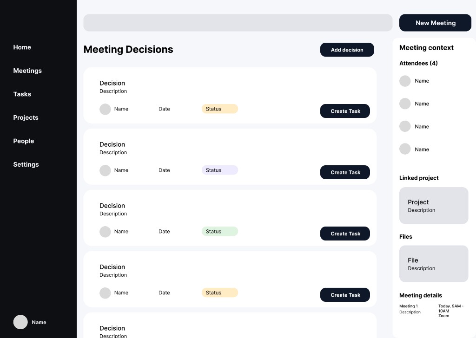Viewport: 476px width, 338px height.
Task: Click third attendee avatar in Meeting context
Action: pos(405,126)
